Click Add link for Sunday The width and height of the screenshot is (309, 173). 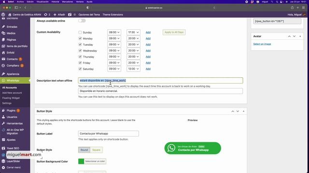point(148,32)
